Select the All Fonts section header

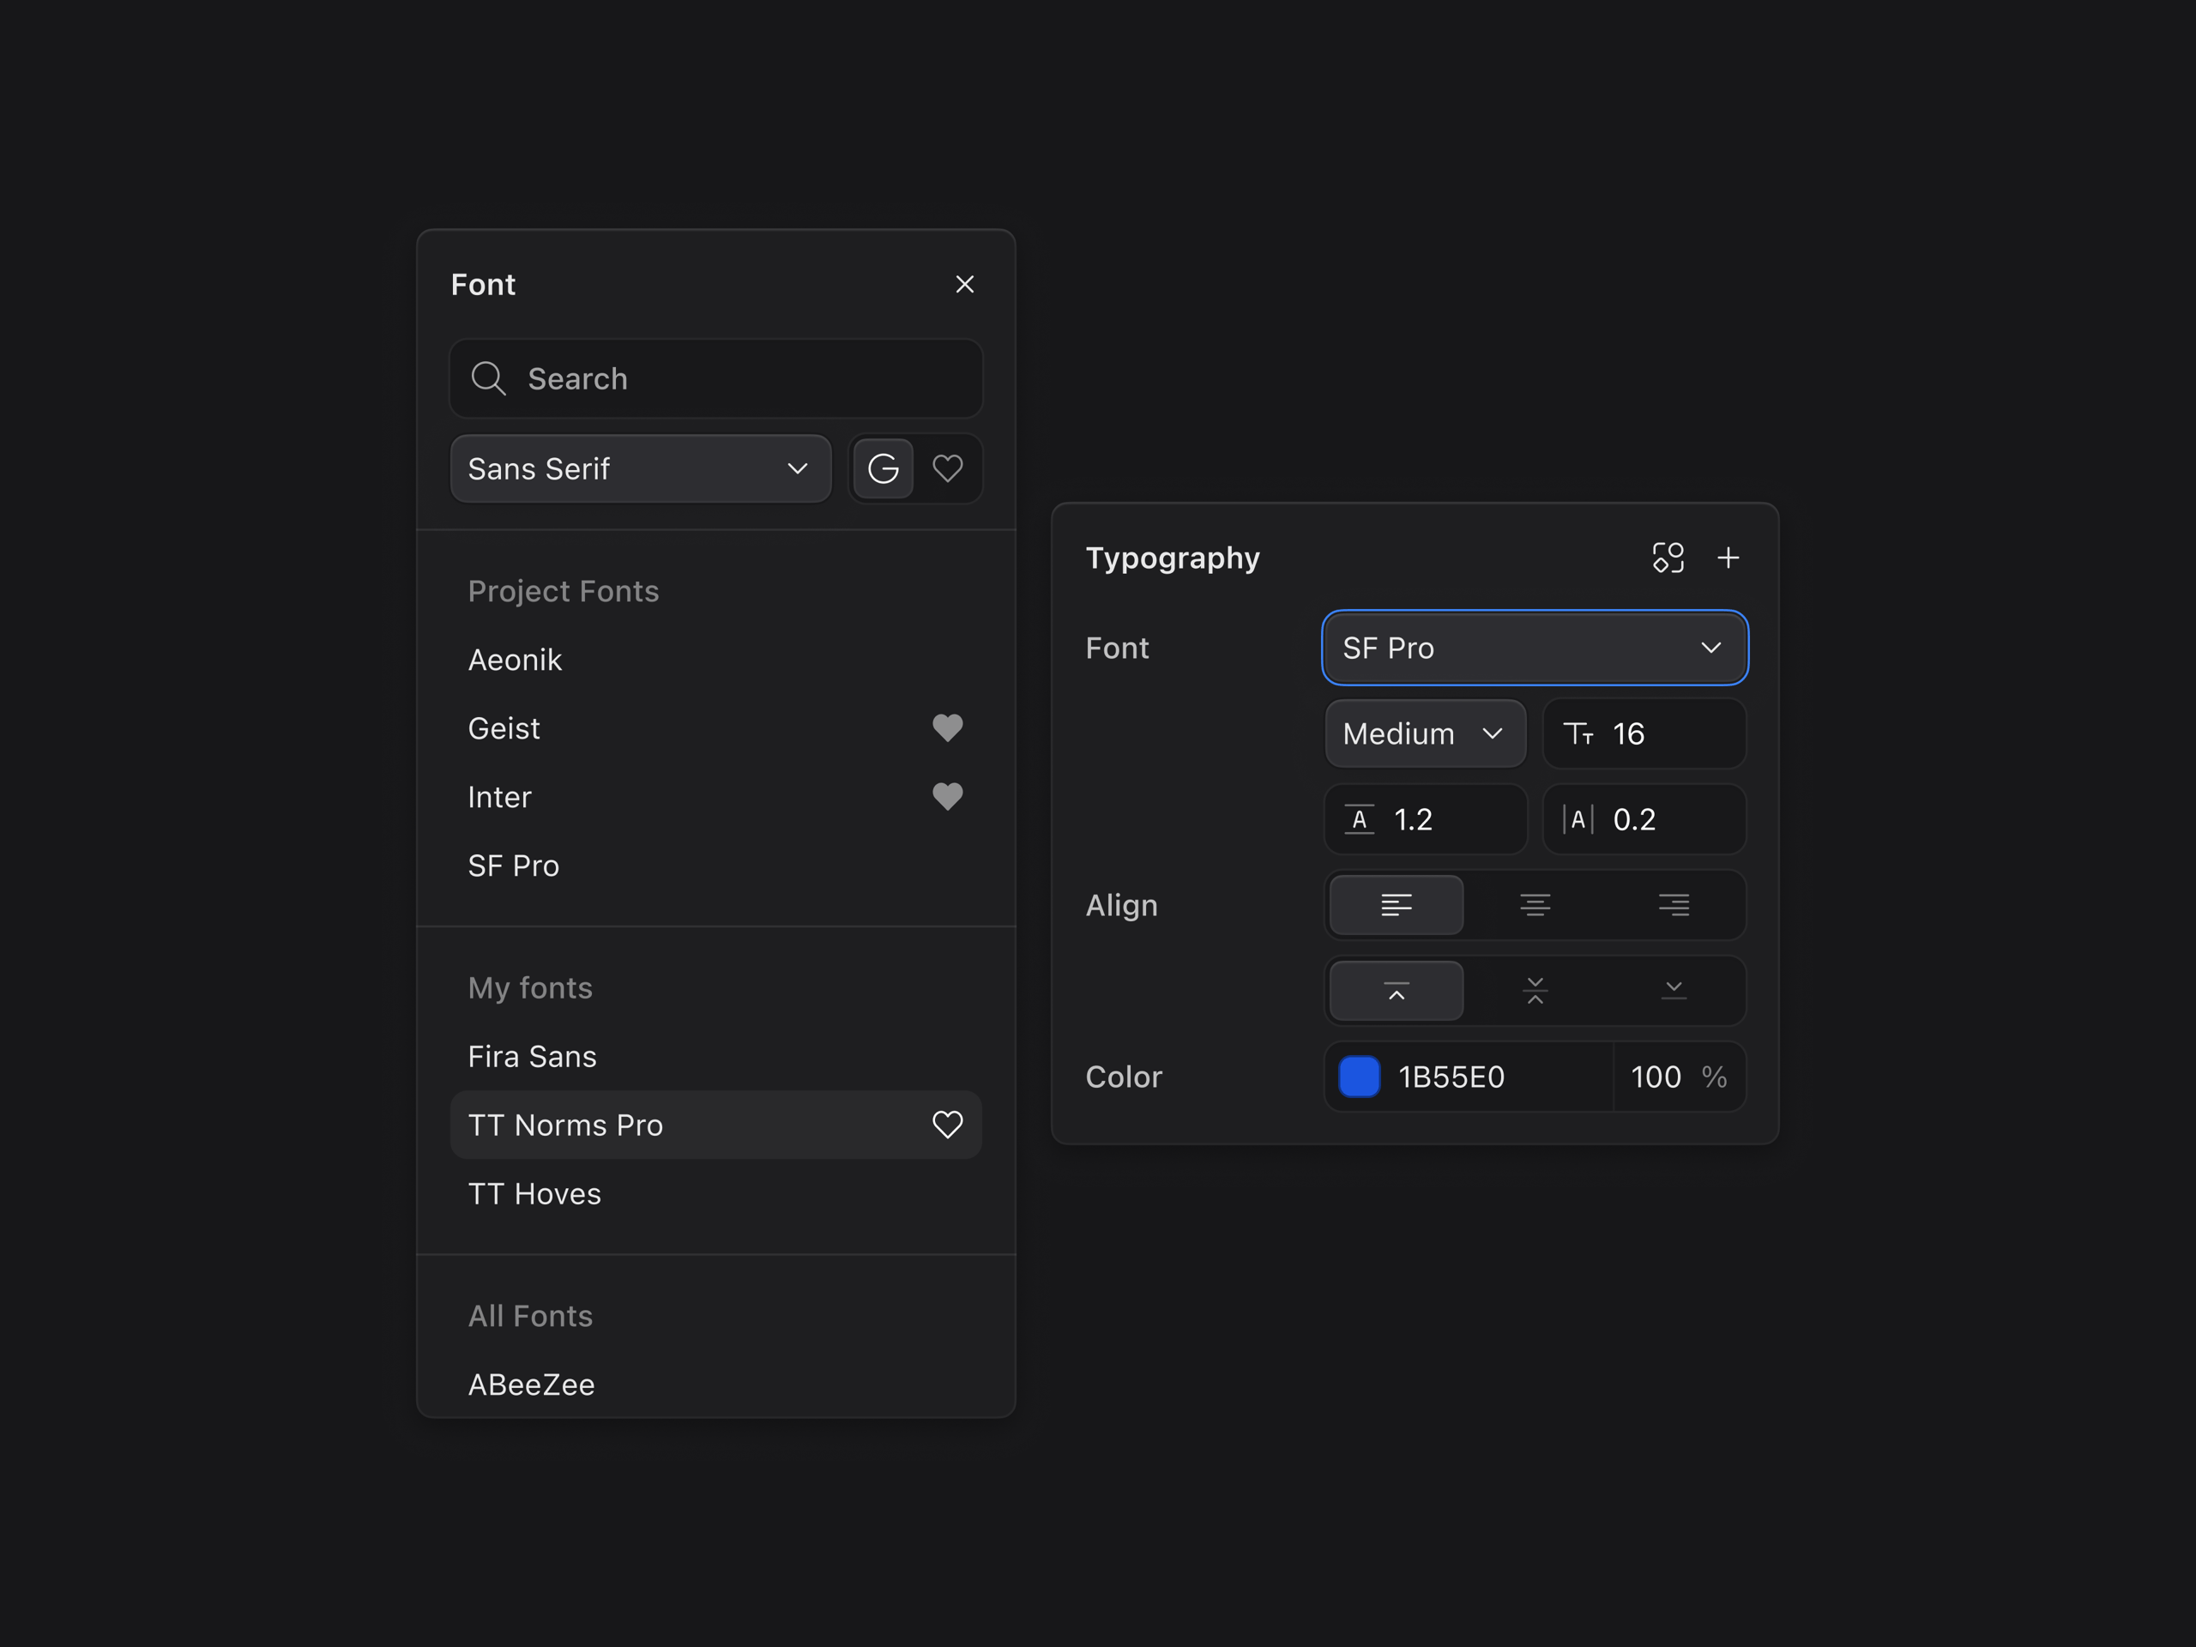(x=530, y=1315)
